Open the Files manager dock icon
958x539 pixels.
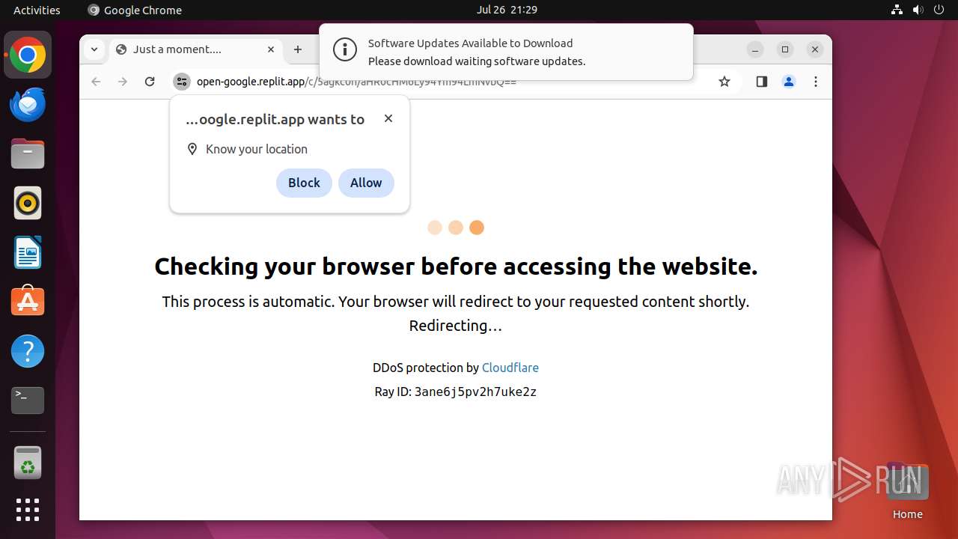pyautogui.click(x=28, y=154)
